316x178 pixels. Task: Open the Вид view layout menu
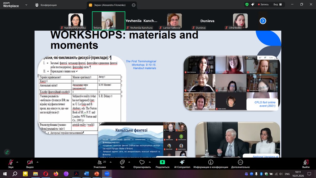point(277,4)
